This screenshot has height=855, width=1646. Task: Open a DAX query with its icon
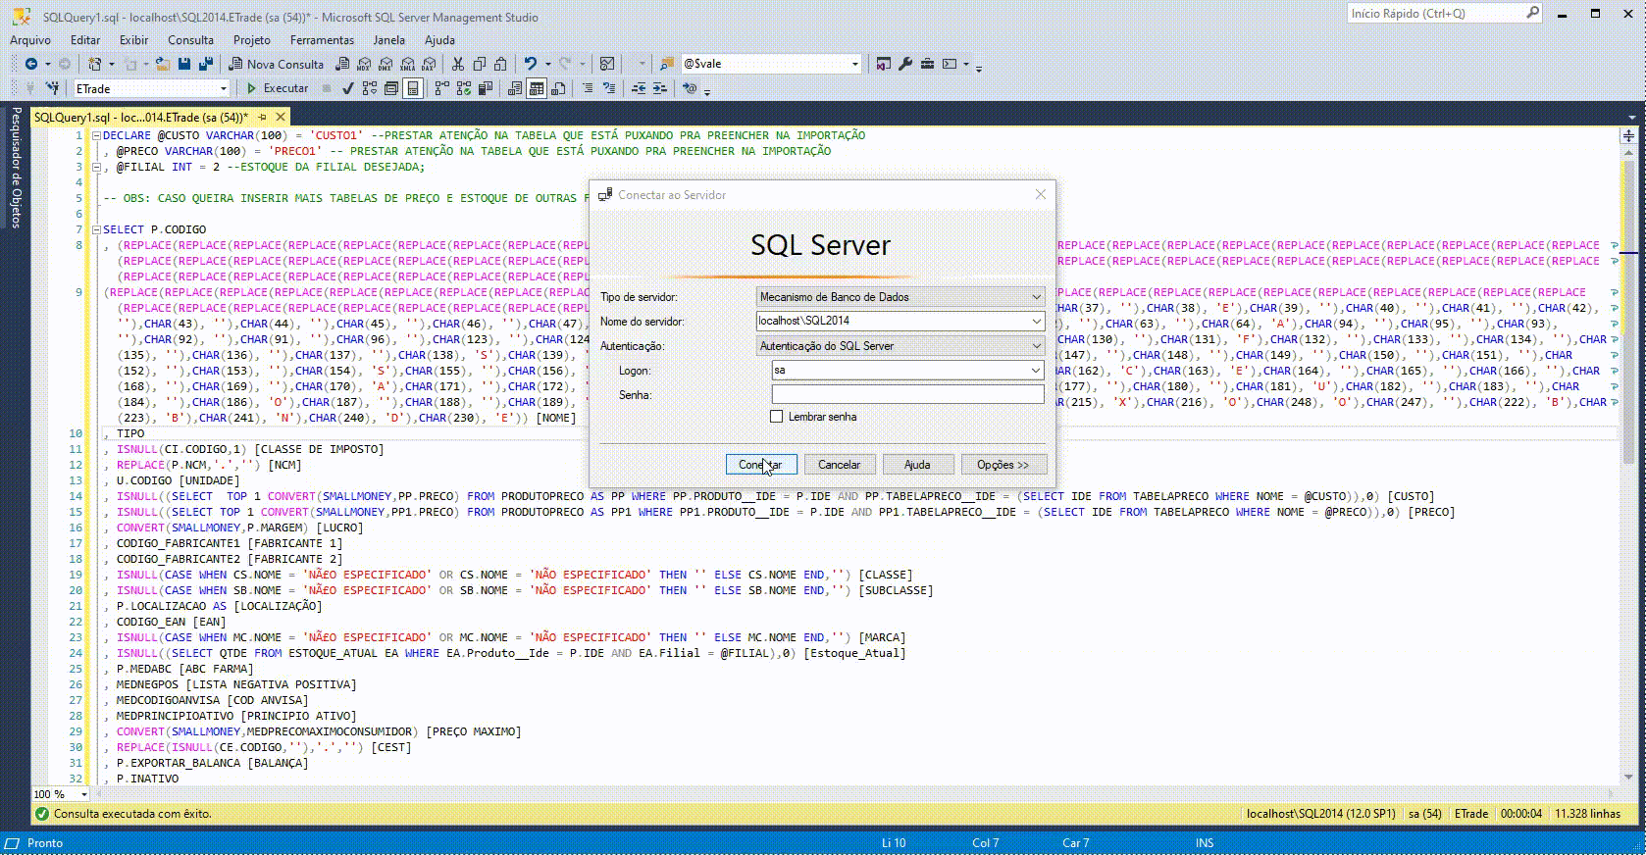(429, 64)
